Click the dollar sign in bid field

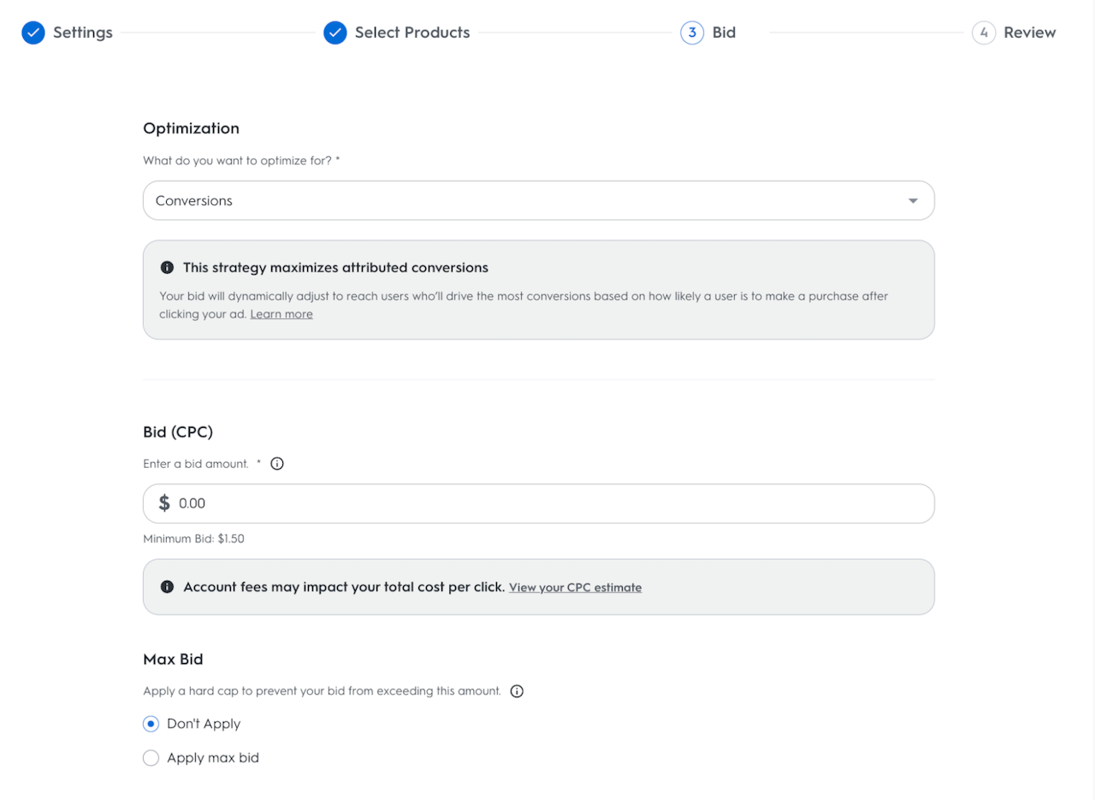coord(164,503)
